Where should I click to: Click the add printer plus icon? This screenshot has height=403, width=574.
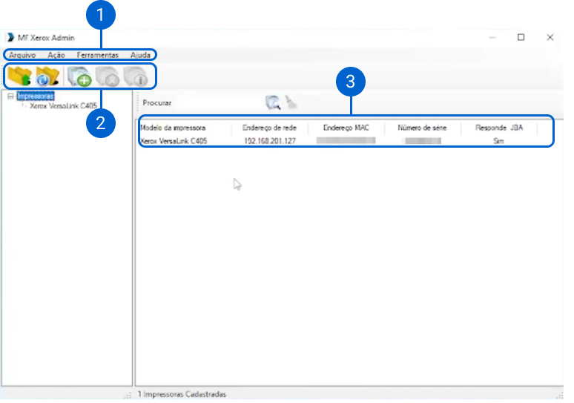79,76
